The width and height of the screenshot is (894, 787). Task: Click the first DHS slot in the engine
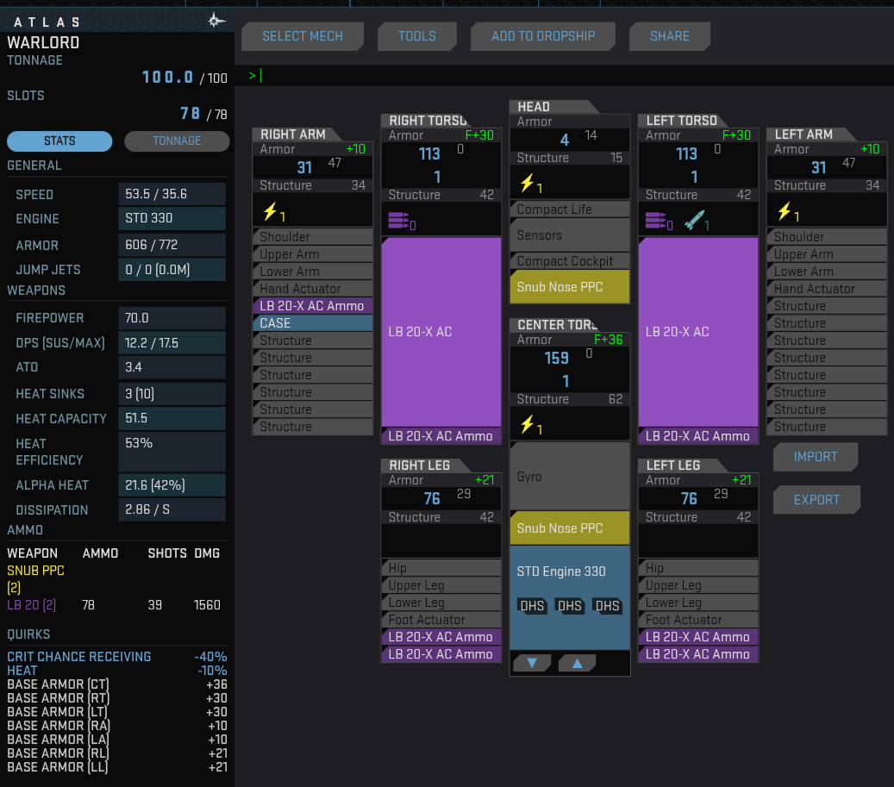coord(532,606)
